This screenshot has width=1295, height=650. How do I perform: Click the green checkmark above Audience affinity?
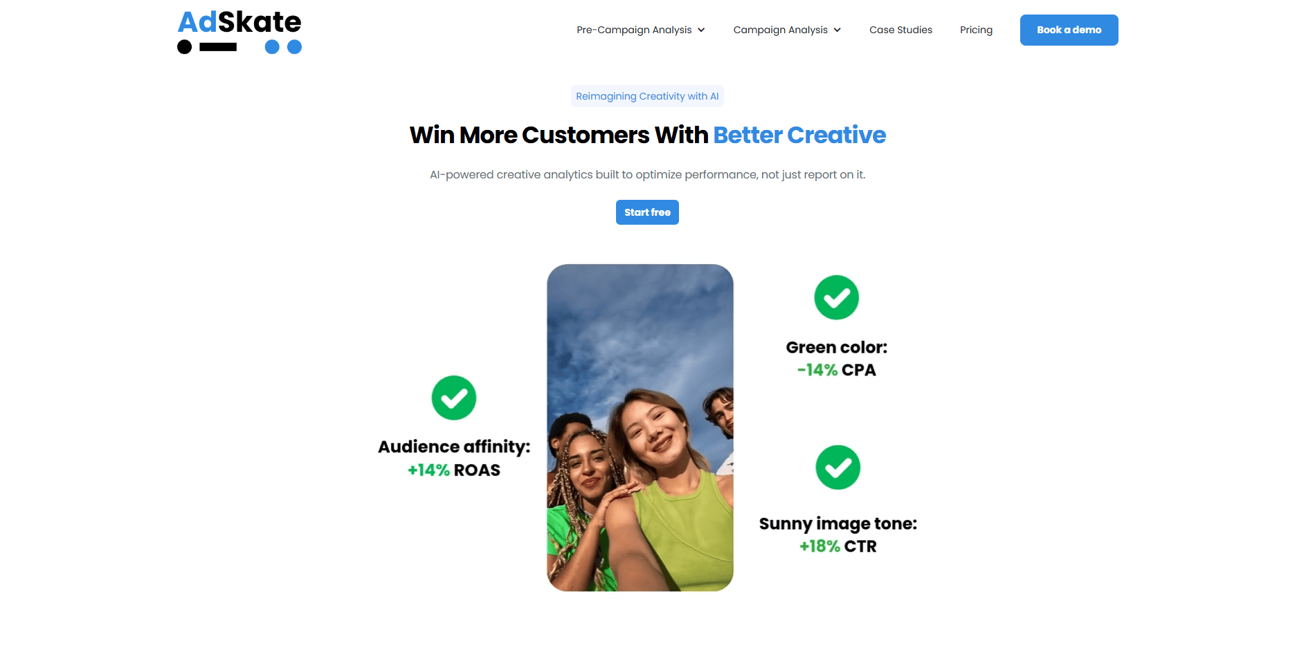(454, 398)
